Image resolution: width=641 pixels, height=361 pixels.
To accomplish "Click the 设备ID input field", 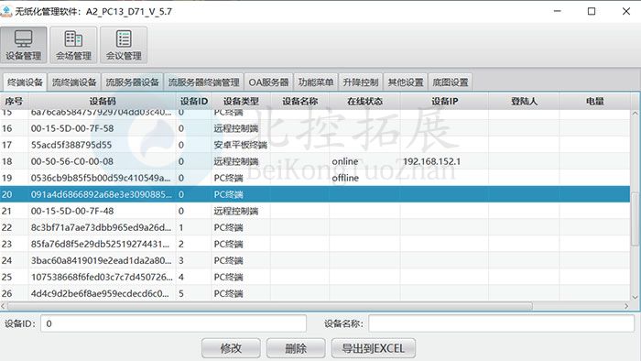I will 173,323.
